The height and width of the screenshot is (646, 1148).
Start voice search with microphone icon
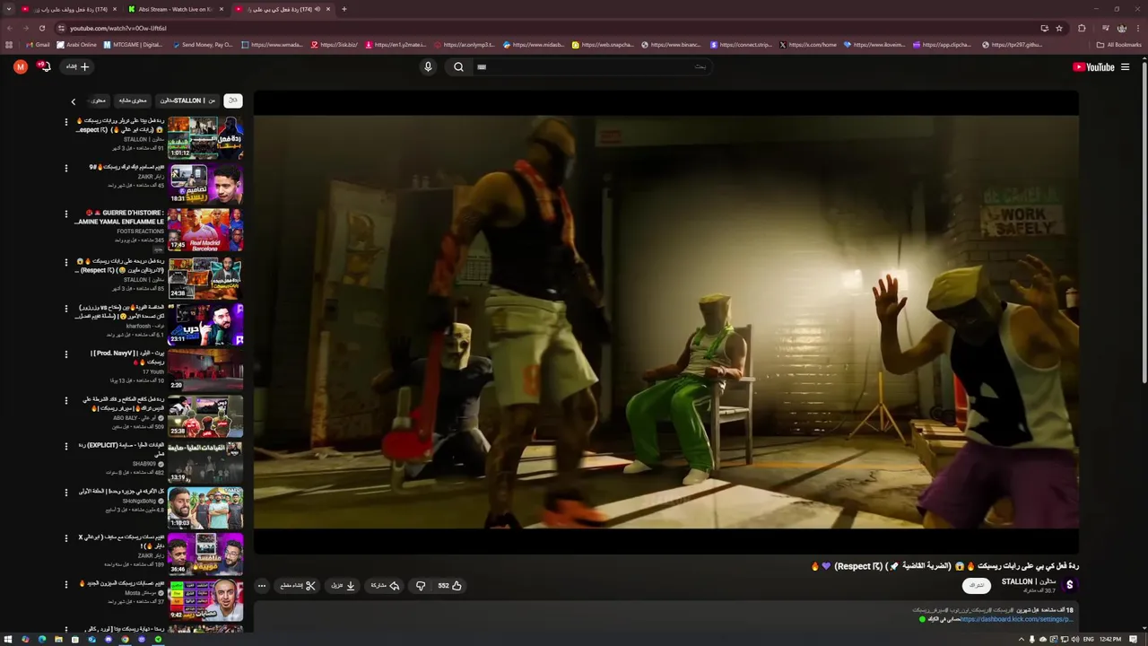[428, 66]
